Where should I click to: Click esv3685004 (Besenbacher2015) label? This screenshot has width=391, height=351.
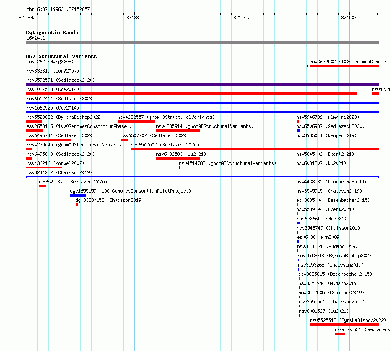click(x=333, y=200)
